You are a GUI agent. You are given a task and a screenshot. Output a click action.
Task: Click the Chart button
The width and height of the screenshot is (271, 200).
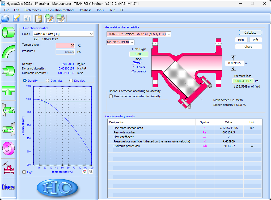click(248, 47)
